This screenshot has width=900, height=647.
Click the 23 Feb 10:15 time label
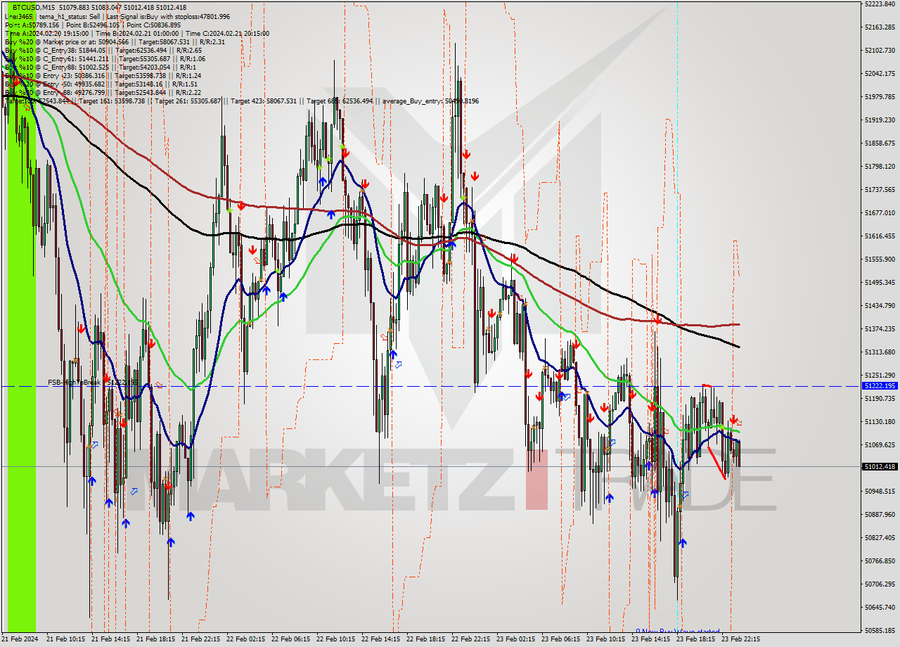(x=605, y=639)
